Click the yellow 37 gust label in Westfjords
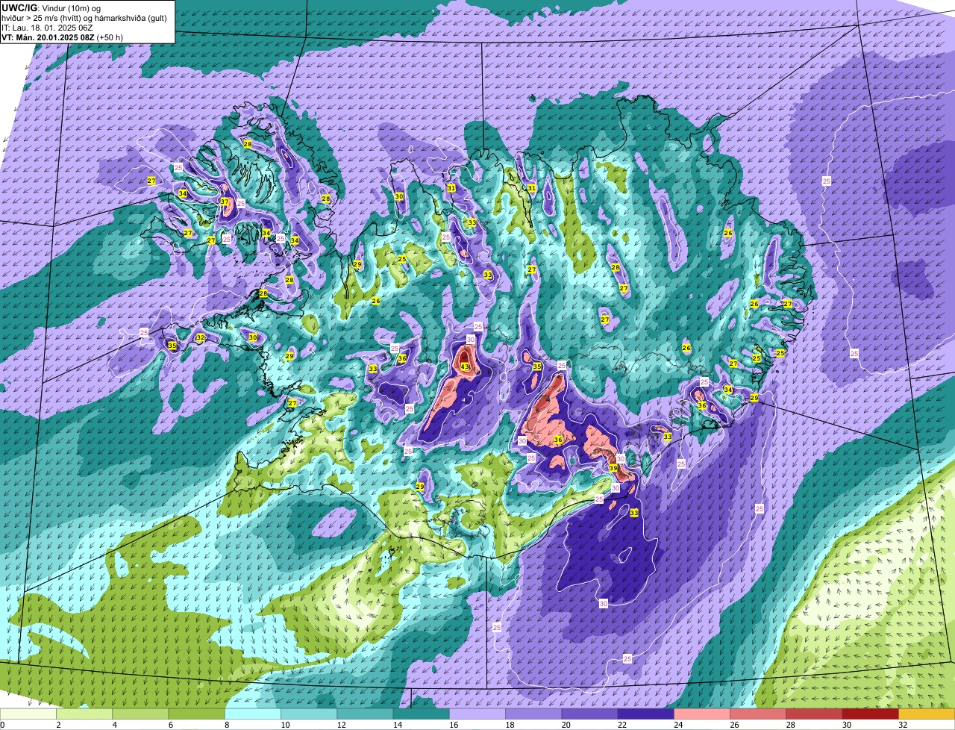Viewport: 955px width, 730px height. [x=225, y=202]
